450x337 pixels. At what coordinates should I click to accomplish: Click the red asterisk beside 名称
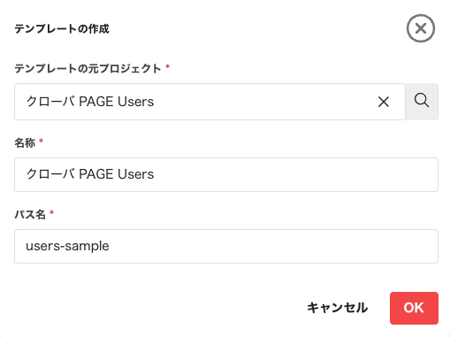tap(41, 141)
